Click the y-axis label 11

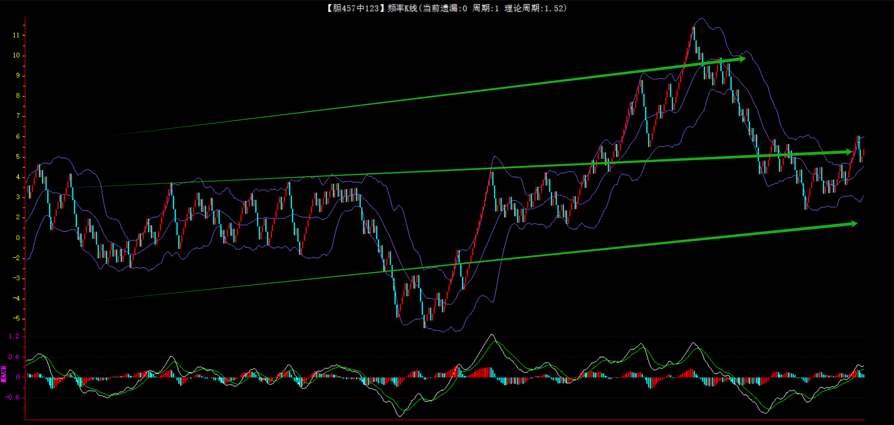click(16, 35)
